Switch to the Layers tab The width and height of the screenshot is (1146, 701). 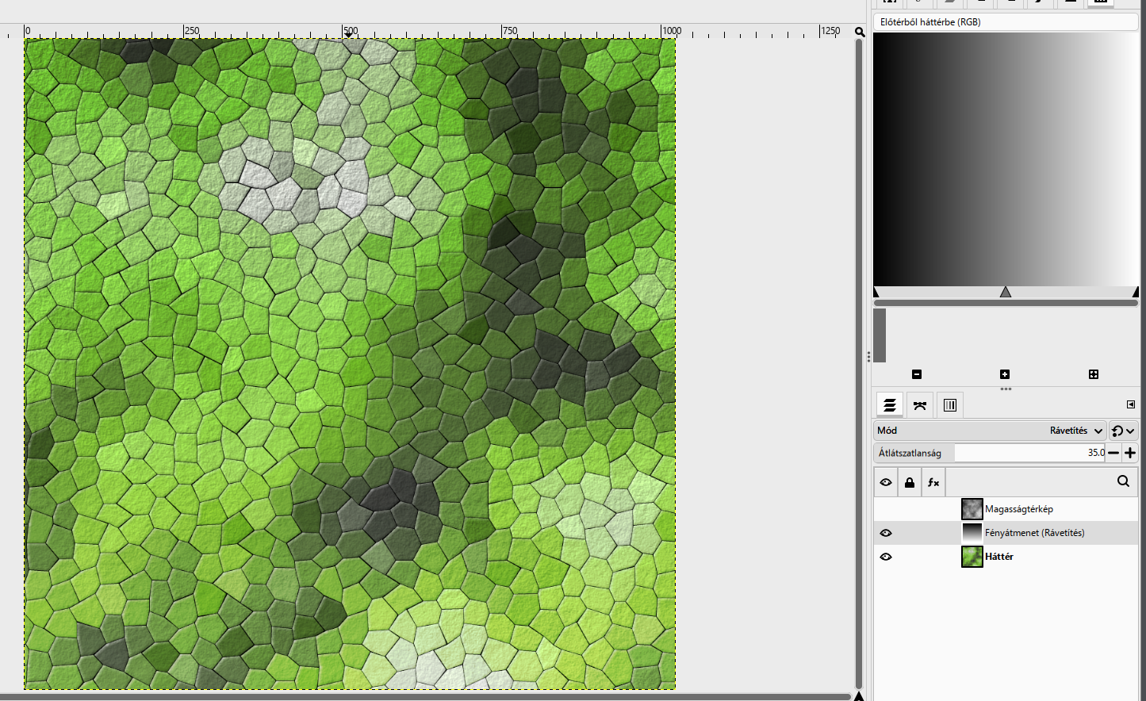click(x=890, y=405)
